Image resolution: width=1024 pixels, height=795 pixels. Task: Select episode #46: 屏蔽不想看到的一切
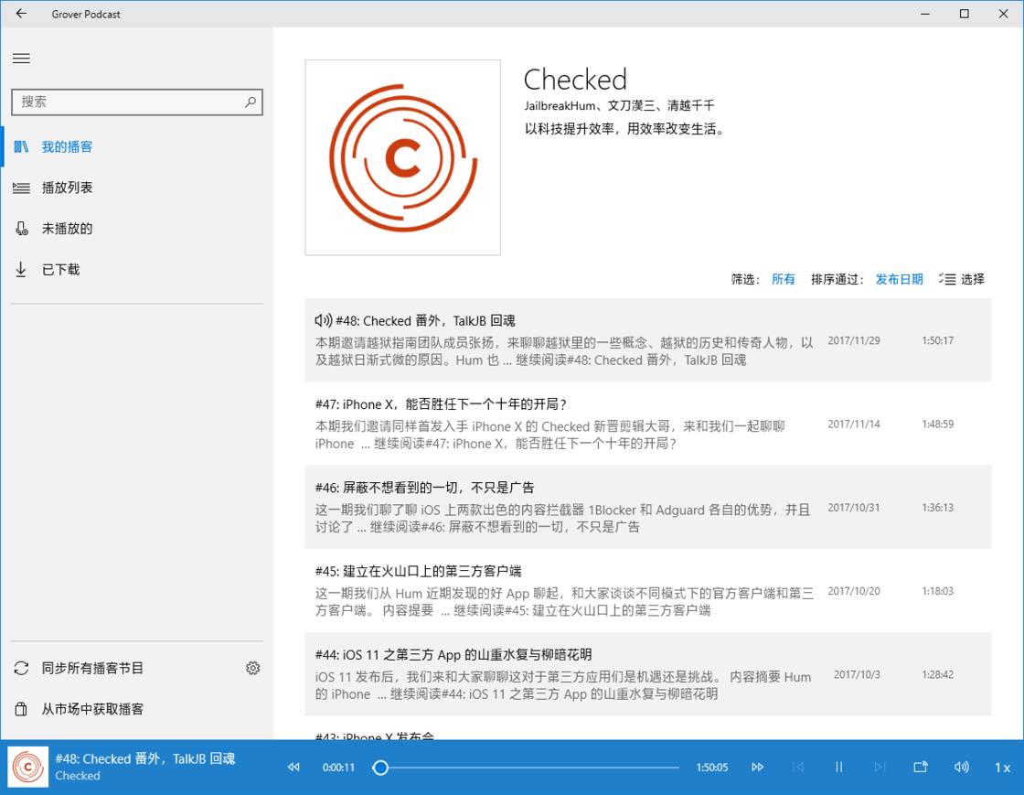[648, 507]
